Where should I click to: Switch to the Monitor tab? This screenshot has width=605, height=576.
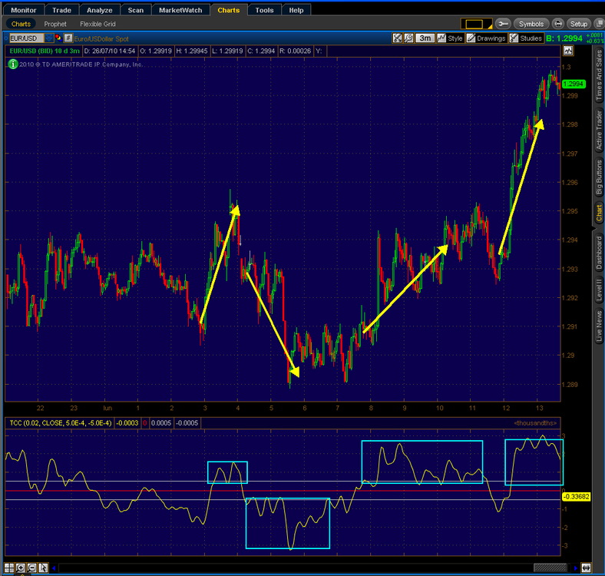(24, 10)
